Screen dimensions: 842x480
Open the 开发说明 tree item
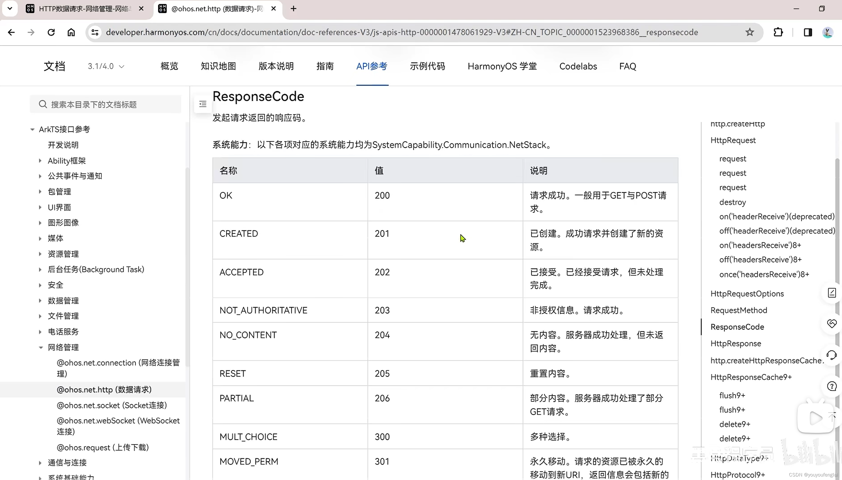pyautogui.click(x=63, y=145)
